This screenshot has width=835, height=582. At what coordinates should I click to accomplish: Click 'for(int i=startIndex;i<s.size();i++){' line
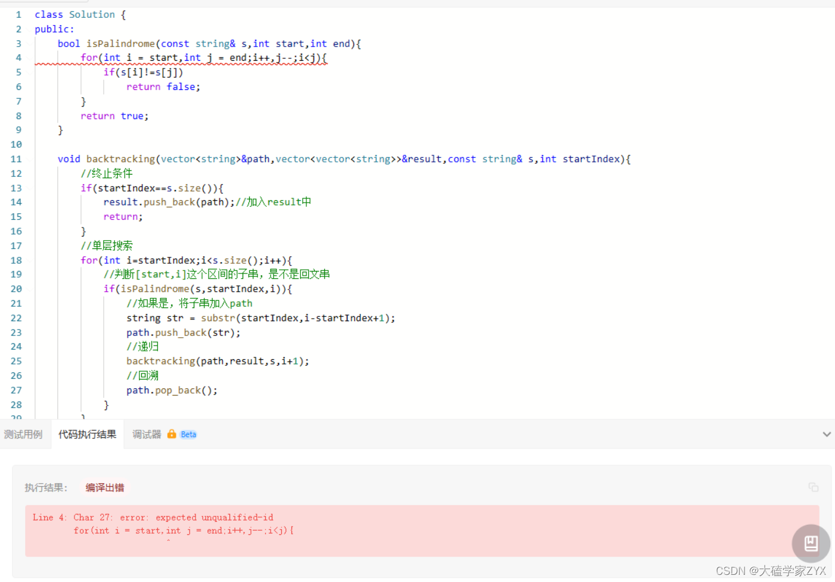tap(187, 260)
